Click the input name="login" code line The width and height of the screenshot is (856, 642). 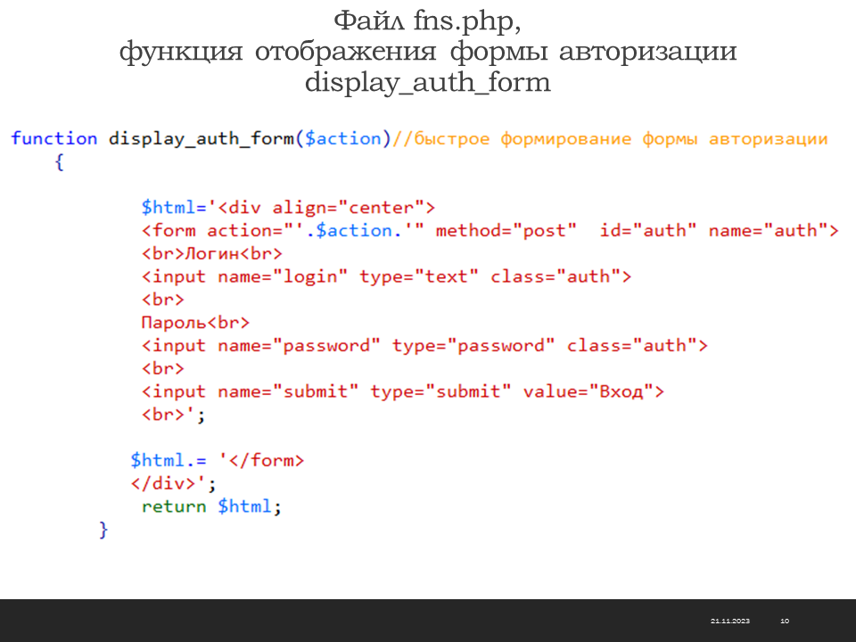(385, 276)
